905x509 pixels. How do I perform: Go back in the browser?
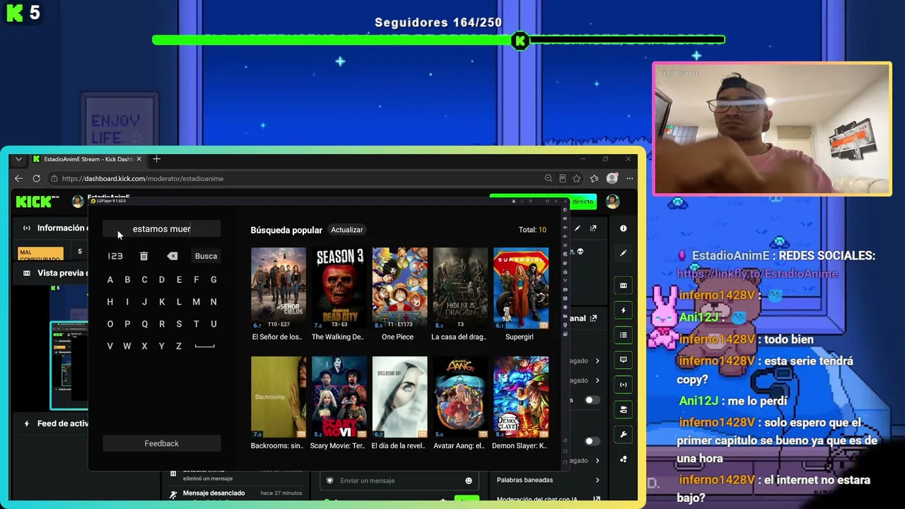click(x=19, y=178)
